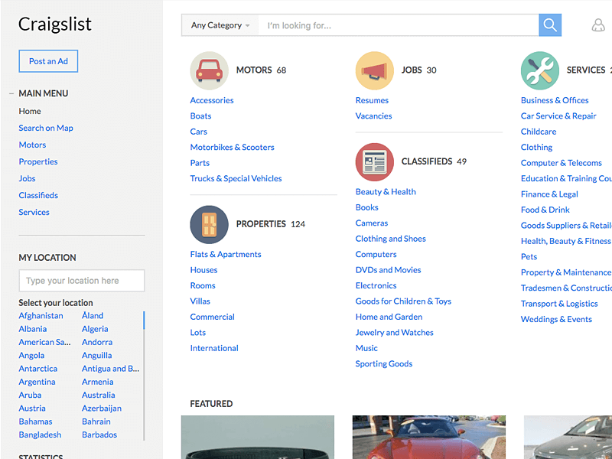Image resolution: width=612 pixels, height=459 pixels.
Task: Open the Villas link
Action: (x=200, y=301)
